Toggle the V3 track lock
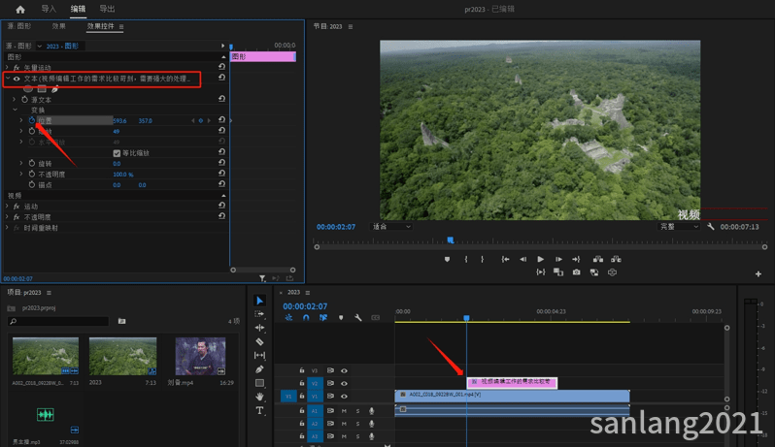This screenshot has width=775, height=447. pyautogui.click(x=301, y=370)
